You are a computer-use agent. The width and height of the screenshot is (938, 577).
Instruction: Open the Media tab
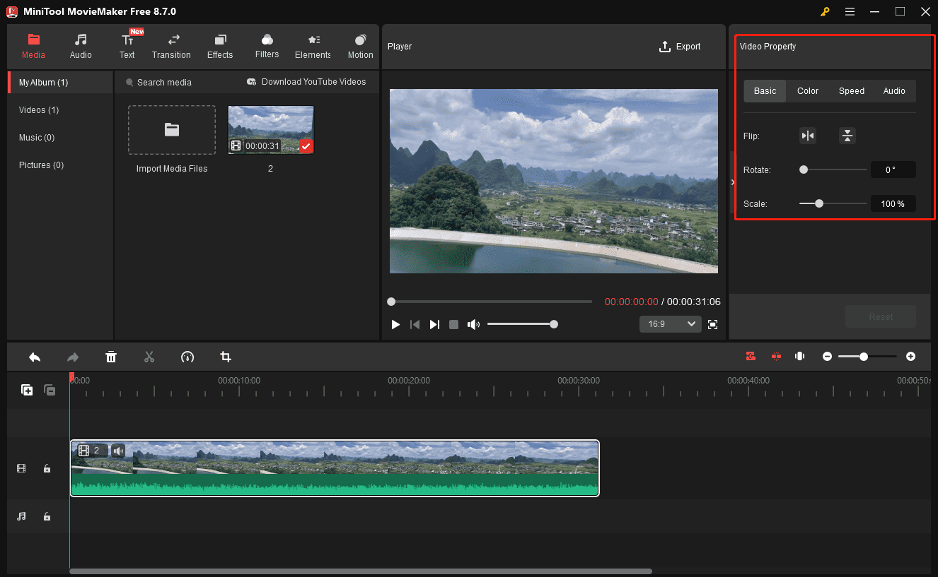tap(33, 46)
